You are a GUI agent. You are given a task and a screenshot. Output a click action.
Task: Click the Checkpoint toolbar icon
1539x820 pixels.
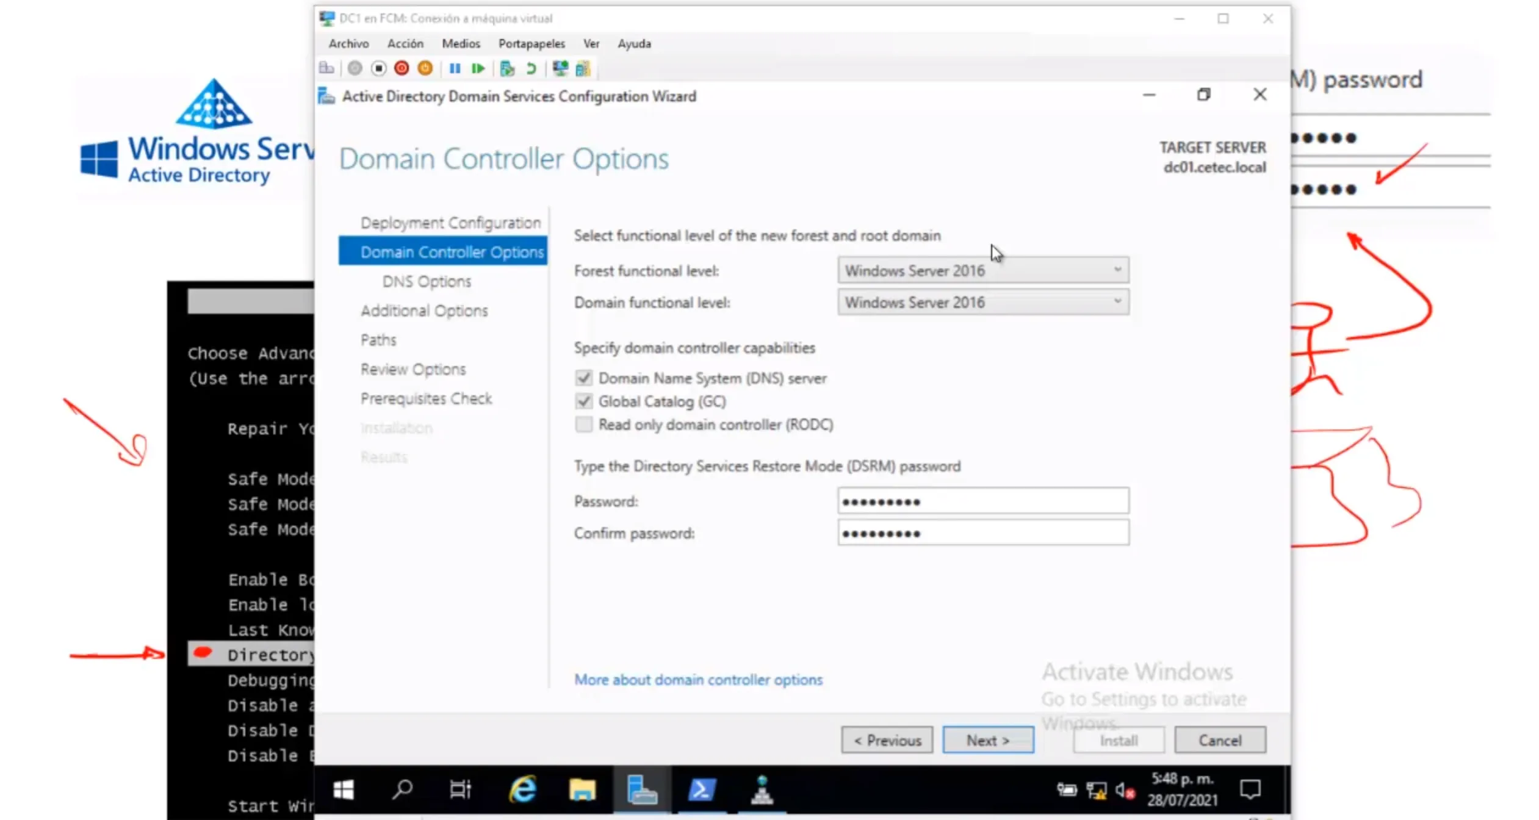(506, 68)
